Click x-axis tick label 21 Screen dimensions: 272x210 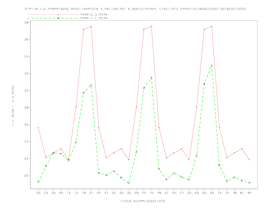click(x=91, y=193)
